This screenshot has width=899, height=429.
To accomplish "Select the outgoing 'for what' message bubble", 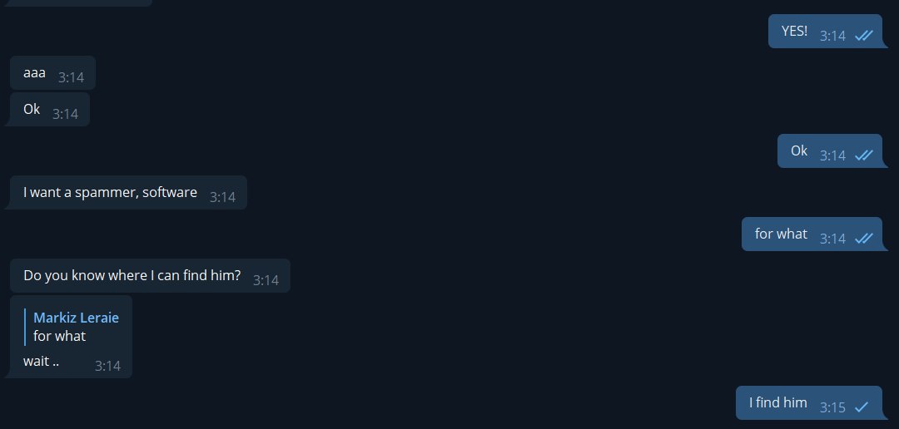I will [x=815, y=234].
